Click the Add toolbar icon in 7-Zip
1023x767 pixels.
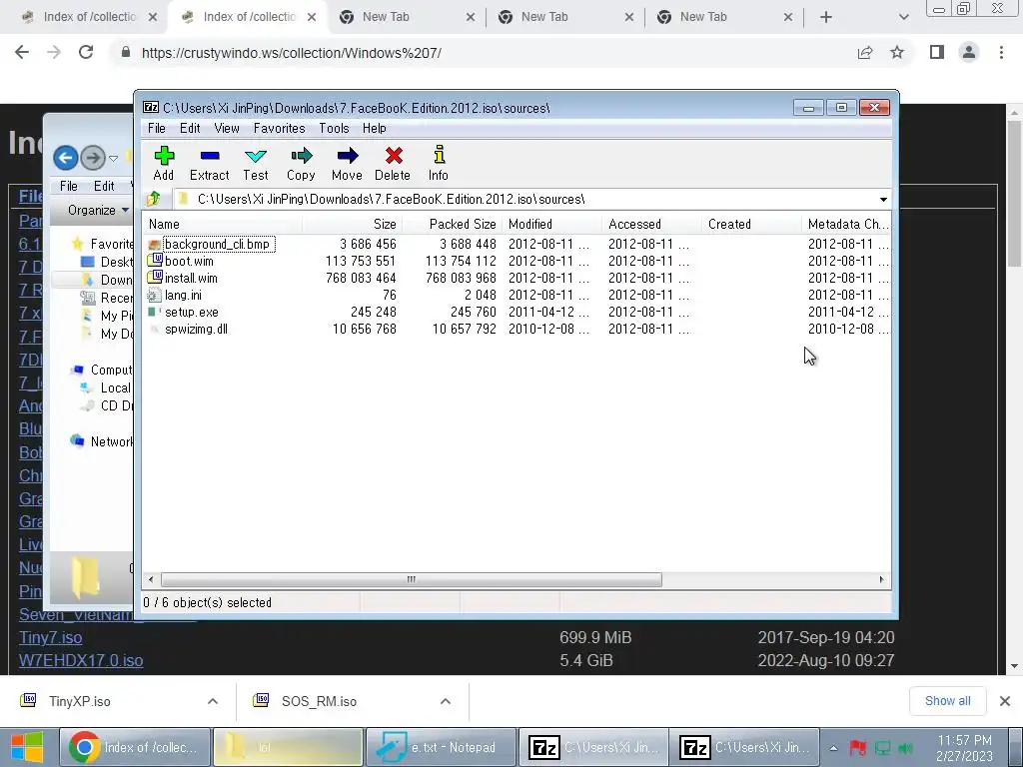tap(164, 163)
